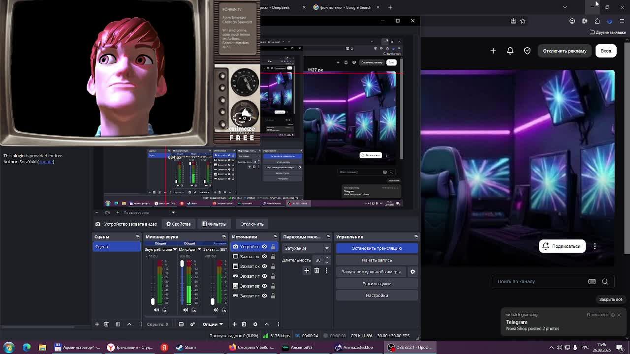
Task: Select the Захват ок source row
Action: 254,266
